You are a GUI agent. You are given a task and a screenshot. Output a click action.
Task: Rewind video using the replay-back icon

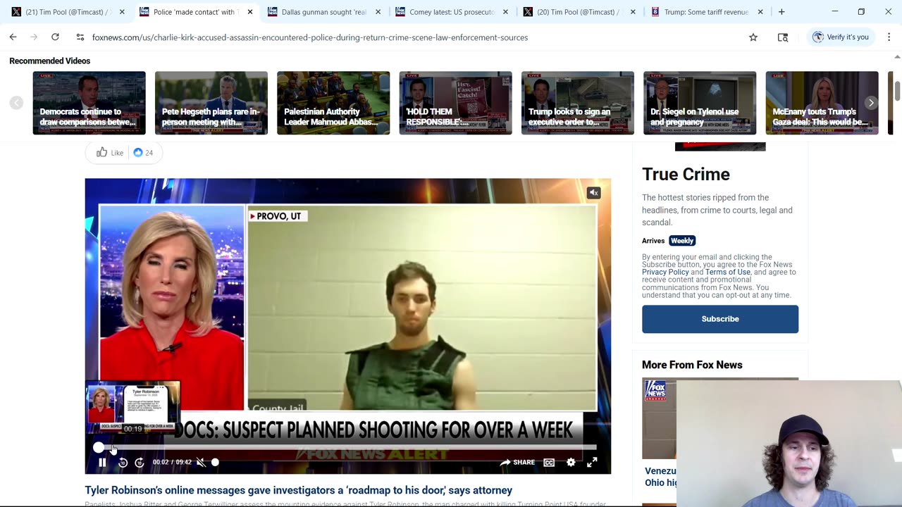click(123, 463)
